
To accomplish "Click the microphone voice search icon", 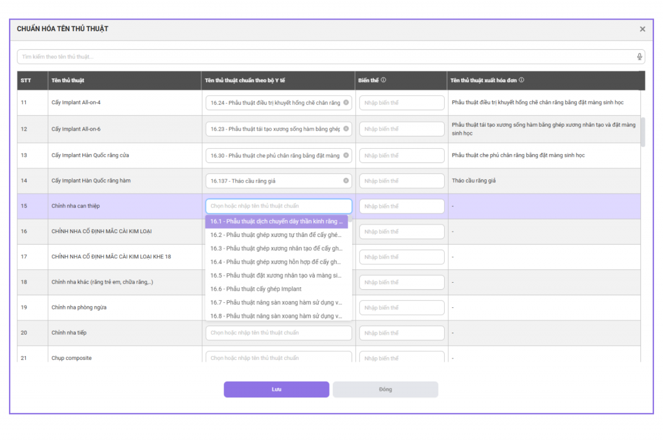I will [640, 57].
